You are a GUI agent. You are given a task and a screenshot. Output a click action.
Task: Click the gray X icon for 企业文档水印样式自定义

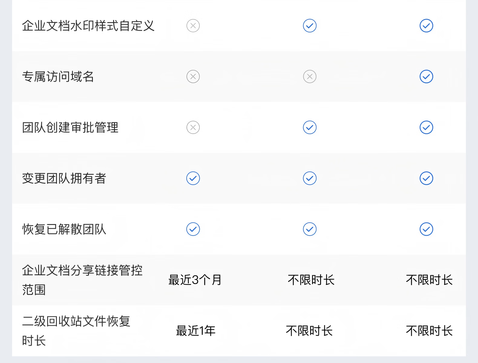[x=193, y=26]
